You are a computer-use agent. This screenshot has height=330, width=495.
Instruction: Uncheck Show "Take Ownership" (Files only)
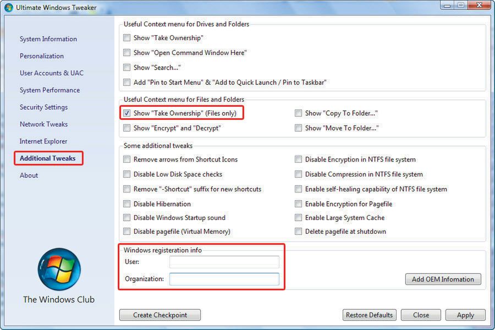(x=127, y=113)
